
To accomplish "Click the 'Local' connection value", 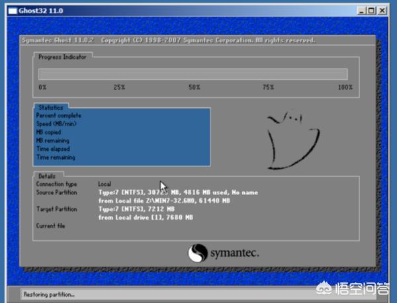I will point(105,184).
